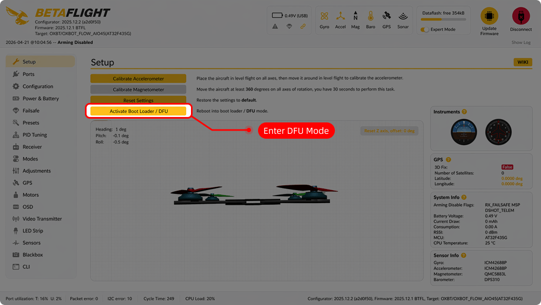Open the PID Tuning tab
541x305 pixels.
pos(35,135)
